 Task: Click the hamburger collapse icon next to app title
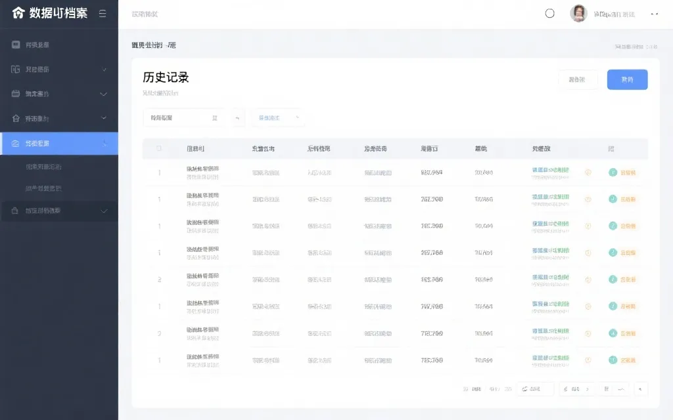pos(103,12)
